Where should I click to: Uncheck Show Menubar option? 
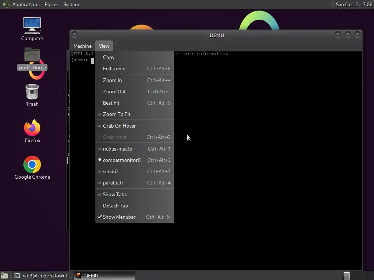[134, 217]
